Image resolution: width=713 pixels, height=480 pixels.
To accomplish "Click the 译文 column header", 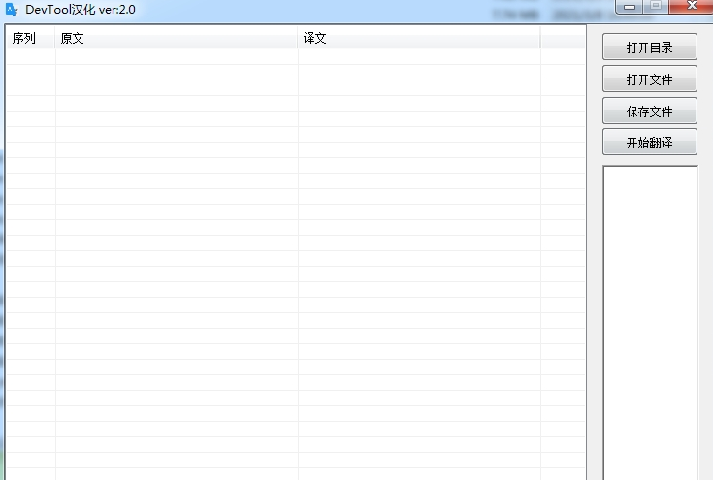I will point(419,38).
